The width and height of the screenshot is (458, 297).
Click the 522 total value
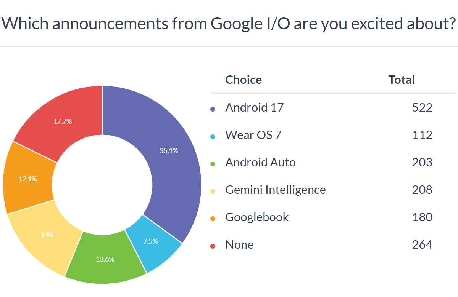point(422,108)
